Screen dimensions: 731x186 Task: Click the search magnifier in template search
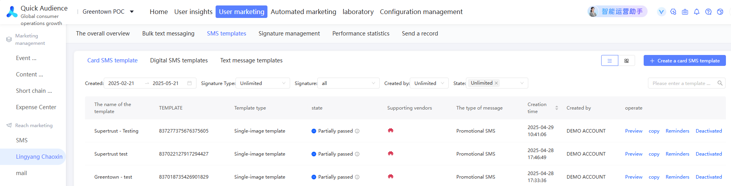point(720,83)
